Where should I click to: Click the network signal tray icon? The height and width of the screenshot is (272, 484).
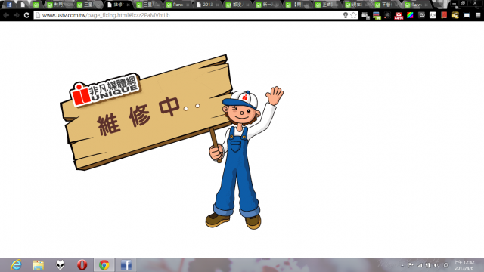420,265
